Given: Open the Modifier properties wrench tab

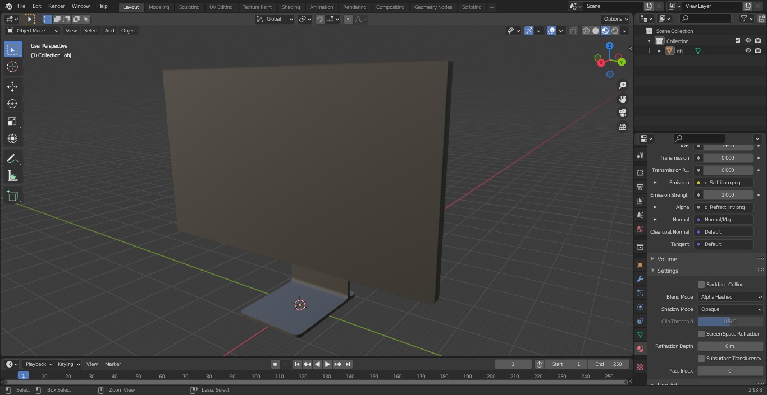Looking at the screenshot, I should [640, 279].
